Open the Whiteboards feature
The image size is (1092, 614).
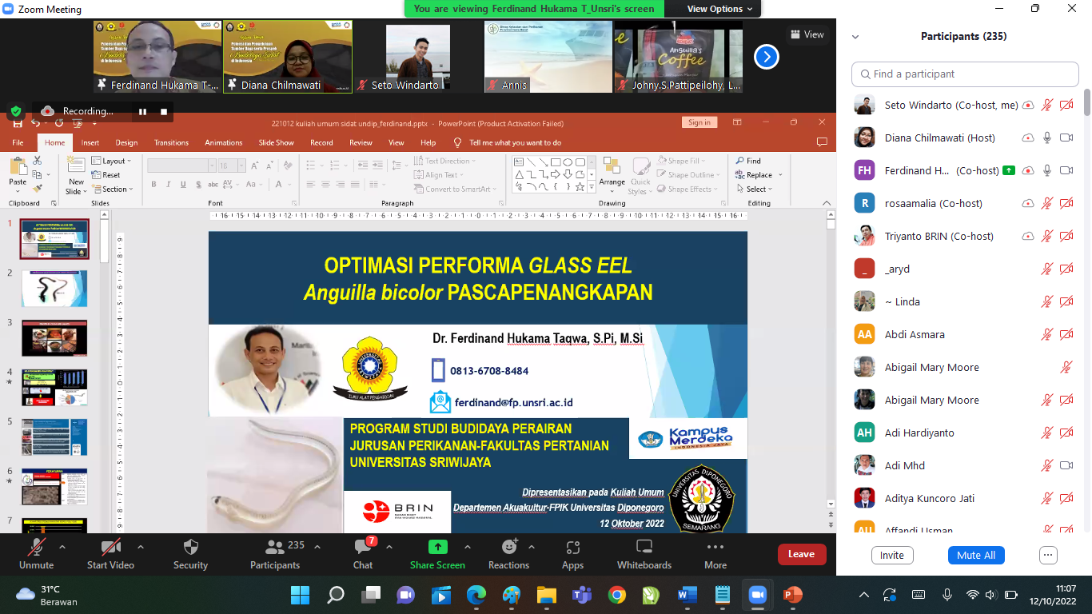[x=644, y=548]
